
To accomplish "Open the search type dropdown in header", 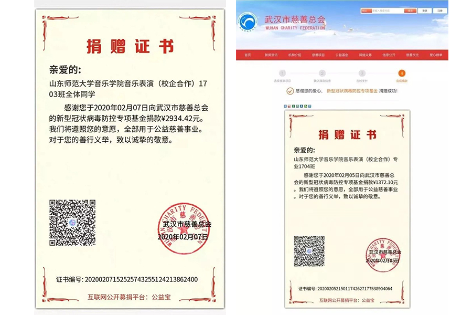I will (367, 10).
